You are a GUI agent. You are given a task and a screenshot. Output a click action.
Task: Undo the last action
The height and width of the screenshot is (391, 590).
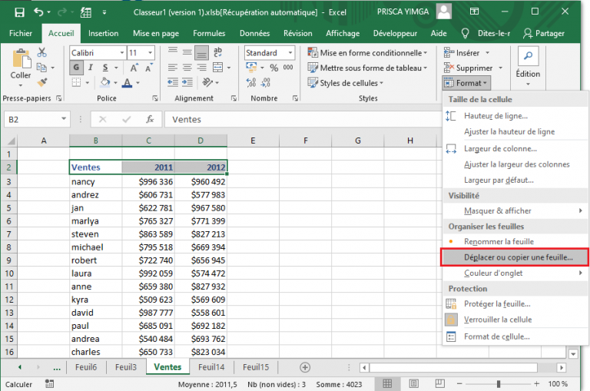point(38,12)
